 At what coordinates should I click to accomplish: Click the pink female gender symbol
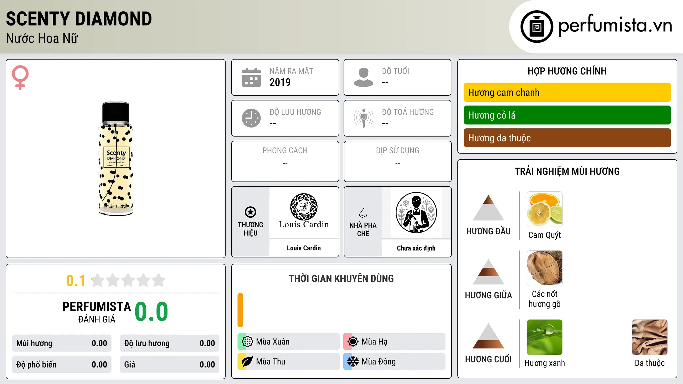tap(20, 77)
